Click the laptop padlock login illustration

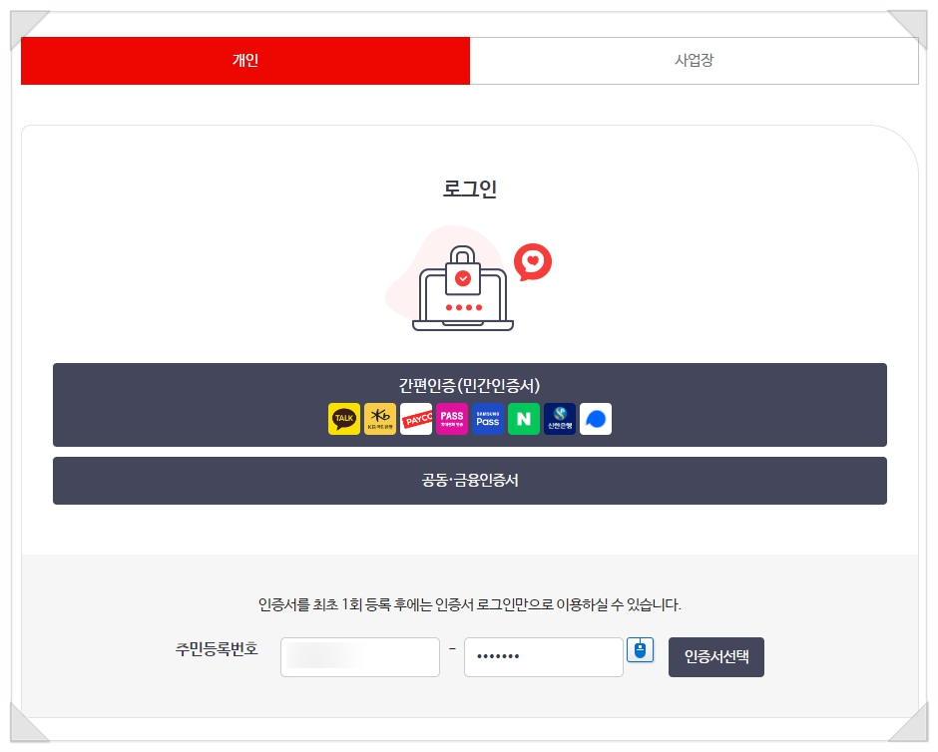(469, 278)
